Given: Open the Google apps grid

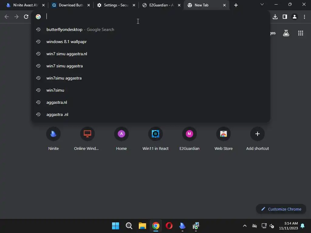Looking at the screenshot, I should click(x=301, y=33).
